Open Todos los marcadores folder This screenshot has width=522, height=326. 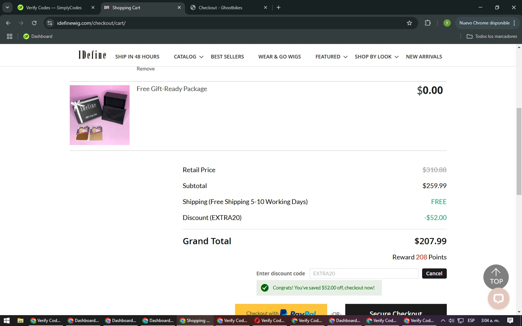[492, 36]
